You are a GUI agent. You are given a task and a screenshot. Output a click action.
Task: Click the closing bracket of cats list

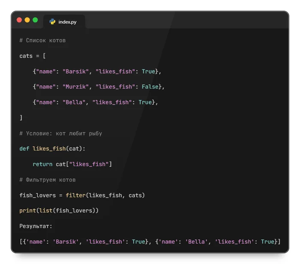click(x=21, y=118)
